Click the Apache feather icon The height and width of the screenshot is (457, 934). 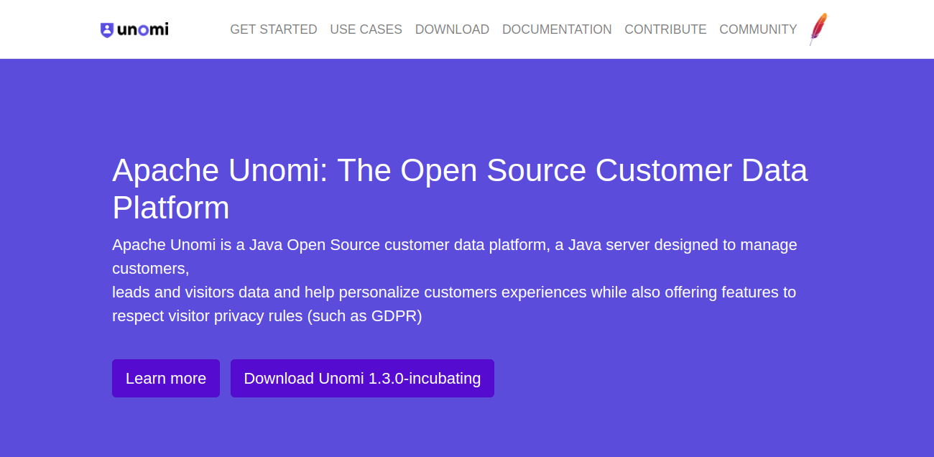(818, 29)
